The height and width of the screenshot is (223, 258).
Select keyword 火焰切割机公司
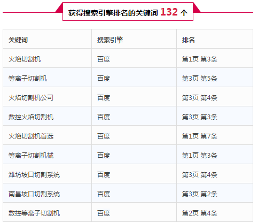[x=31, y=97]
